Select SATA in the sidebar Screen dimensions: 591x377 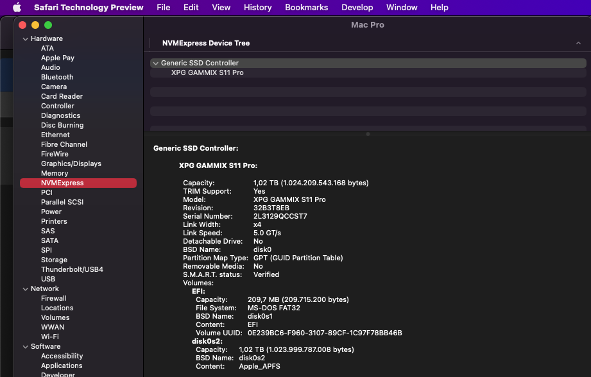pyautogui.click(x=50, y=240)
